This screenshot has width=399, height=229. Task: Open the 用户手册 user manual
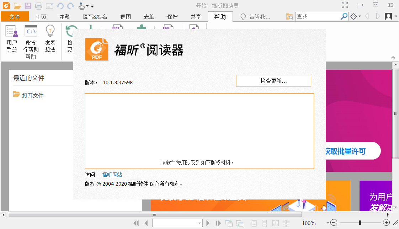(x=12, y=39)
